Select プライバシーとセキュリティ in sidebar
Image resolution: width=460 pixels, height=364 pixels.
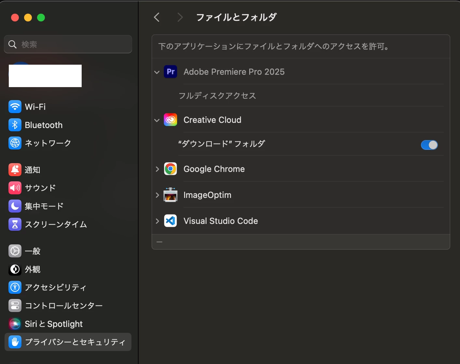pos(68,342)
